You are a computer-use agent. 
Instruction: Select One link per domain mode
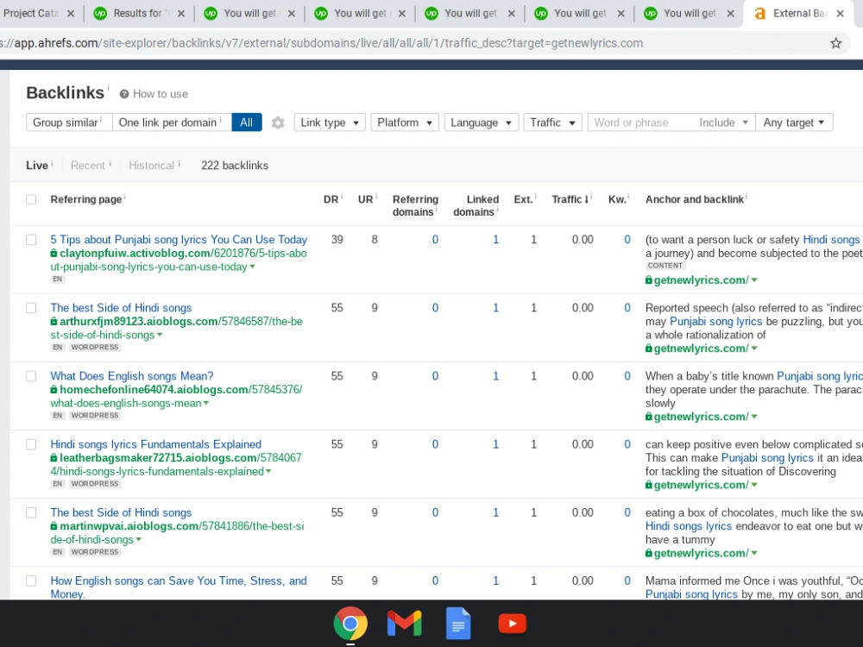click(172, 122)
